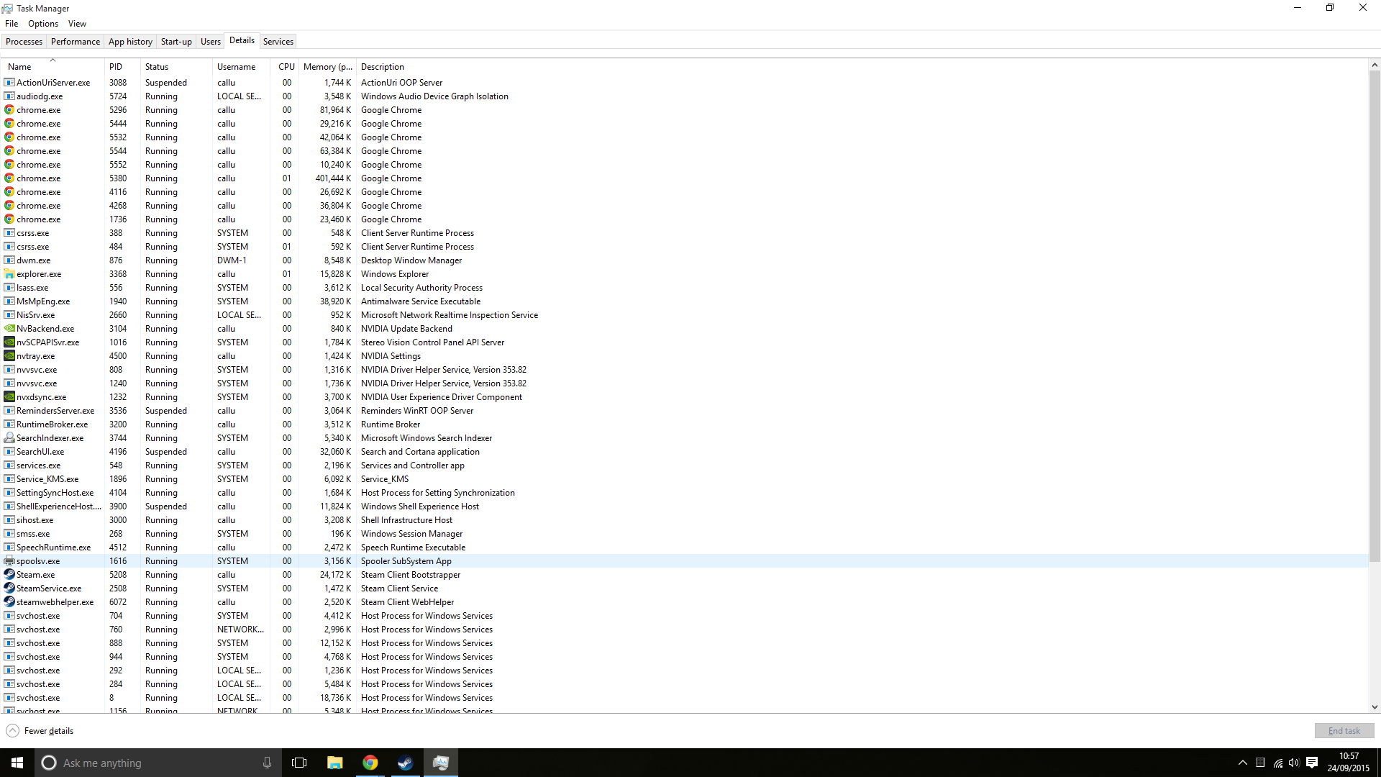Image resolution: width=1381 pixels, height=777 pixels.
Task: Show hidden system tray icons
Action: click(1242, 763)
